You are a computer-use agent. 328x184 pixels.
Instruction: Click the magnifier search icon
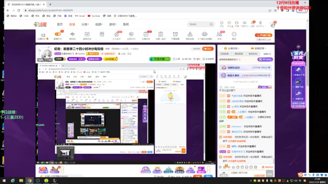tap(211, 25)
